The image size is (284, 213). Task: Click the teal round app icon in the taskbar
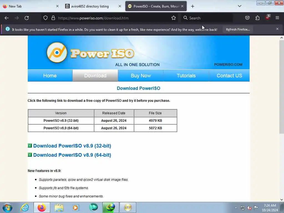click(x=93, y=207)
